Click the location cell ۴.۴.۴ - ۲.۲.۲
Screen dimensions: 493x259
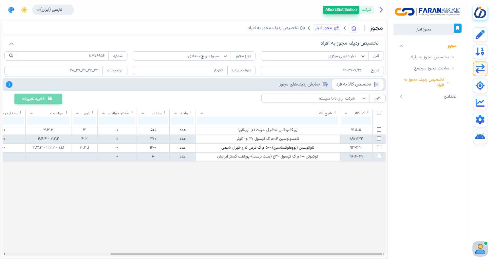tap(48, 139)
